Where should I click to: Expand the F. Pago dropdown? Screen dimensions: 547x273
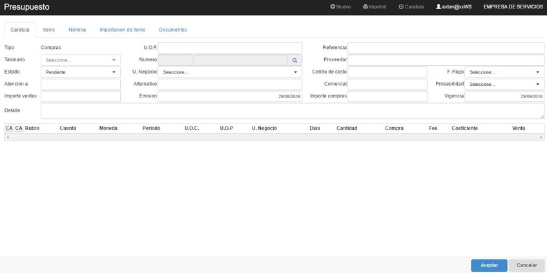[x=504, y=72]
